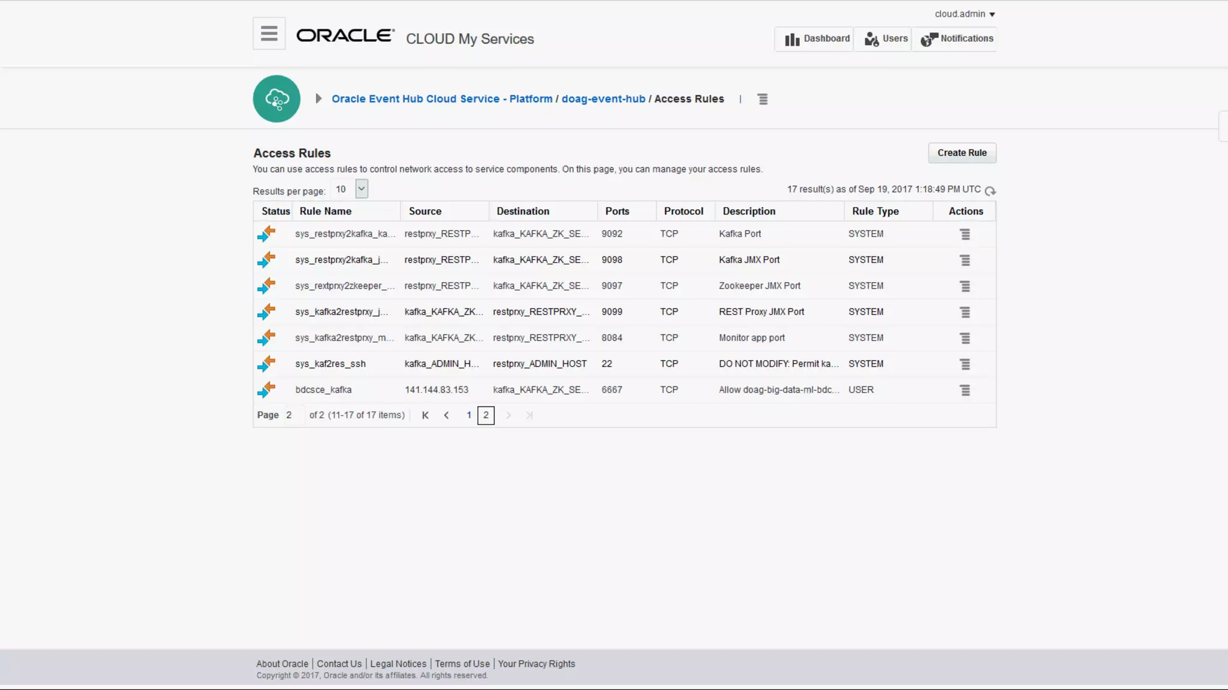Click the Oracle logo
This screenshot has width=1228, height=690.
point(345,36)
